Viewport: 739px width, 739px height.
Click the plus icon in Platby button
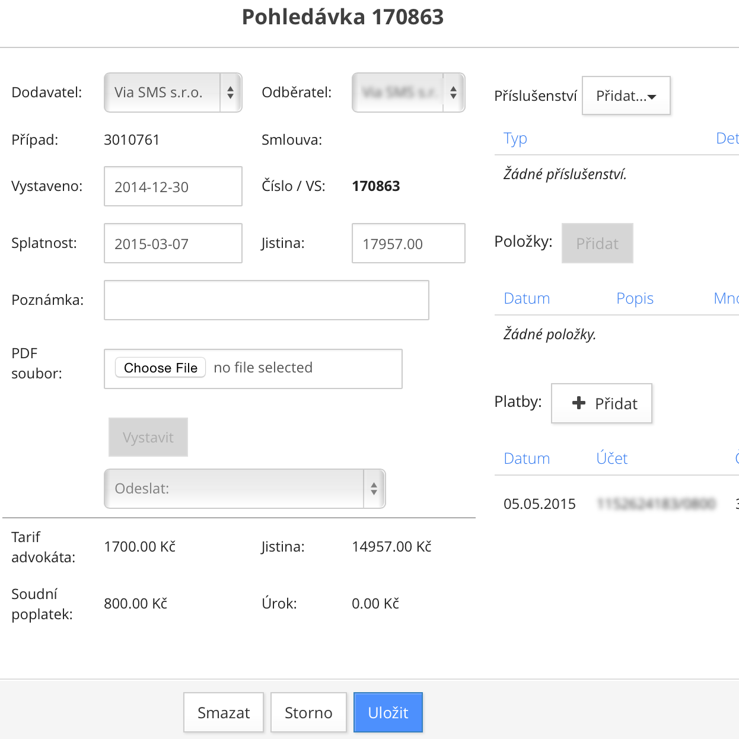(579, 403)
